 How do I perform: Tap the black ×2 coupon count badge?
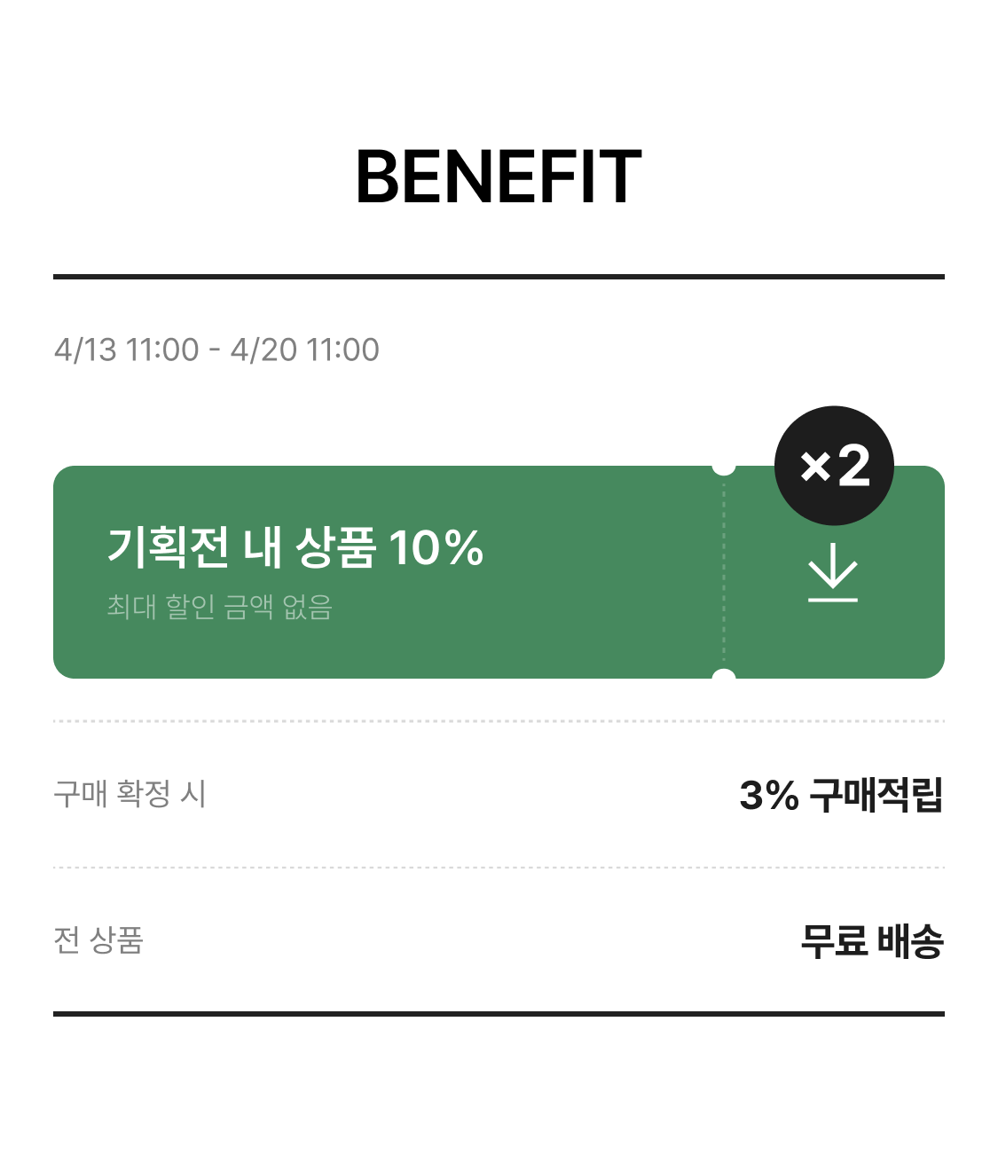point(834,466)
